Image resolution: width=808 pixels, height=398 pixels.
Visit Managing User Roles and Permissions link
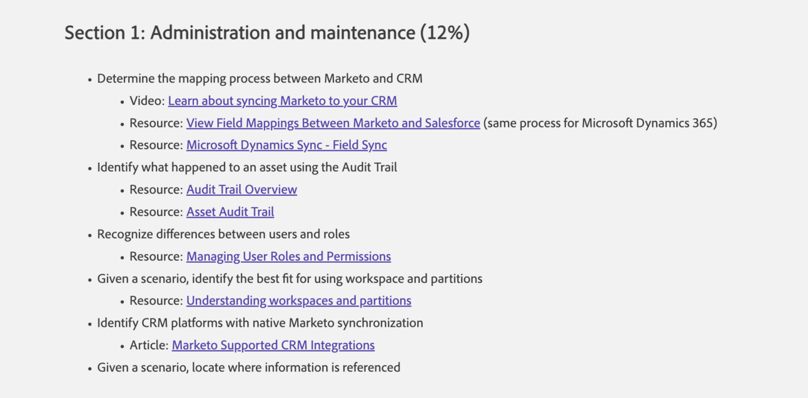click(x=288, y=257)
